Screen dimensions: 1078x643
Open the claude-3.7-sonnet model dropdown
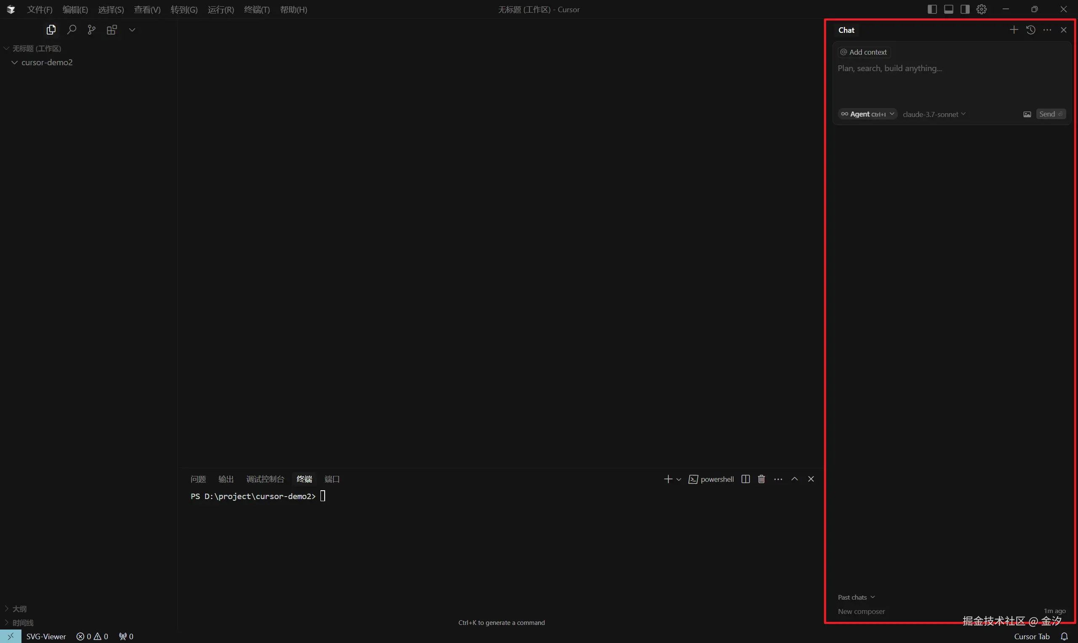pos(934,114)
